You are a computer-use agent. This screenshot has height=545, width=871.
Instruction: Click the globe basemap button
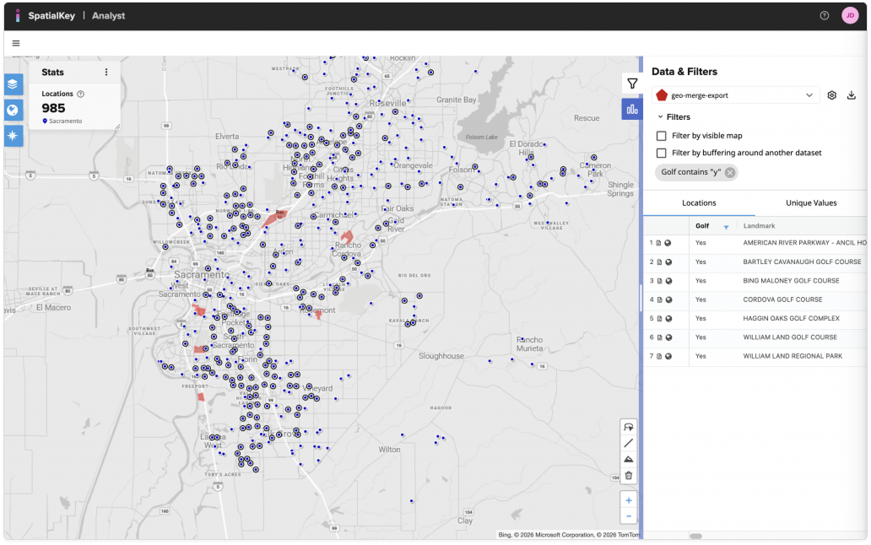click(x=14, y=111)
